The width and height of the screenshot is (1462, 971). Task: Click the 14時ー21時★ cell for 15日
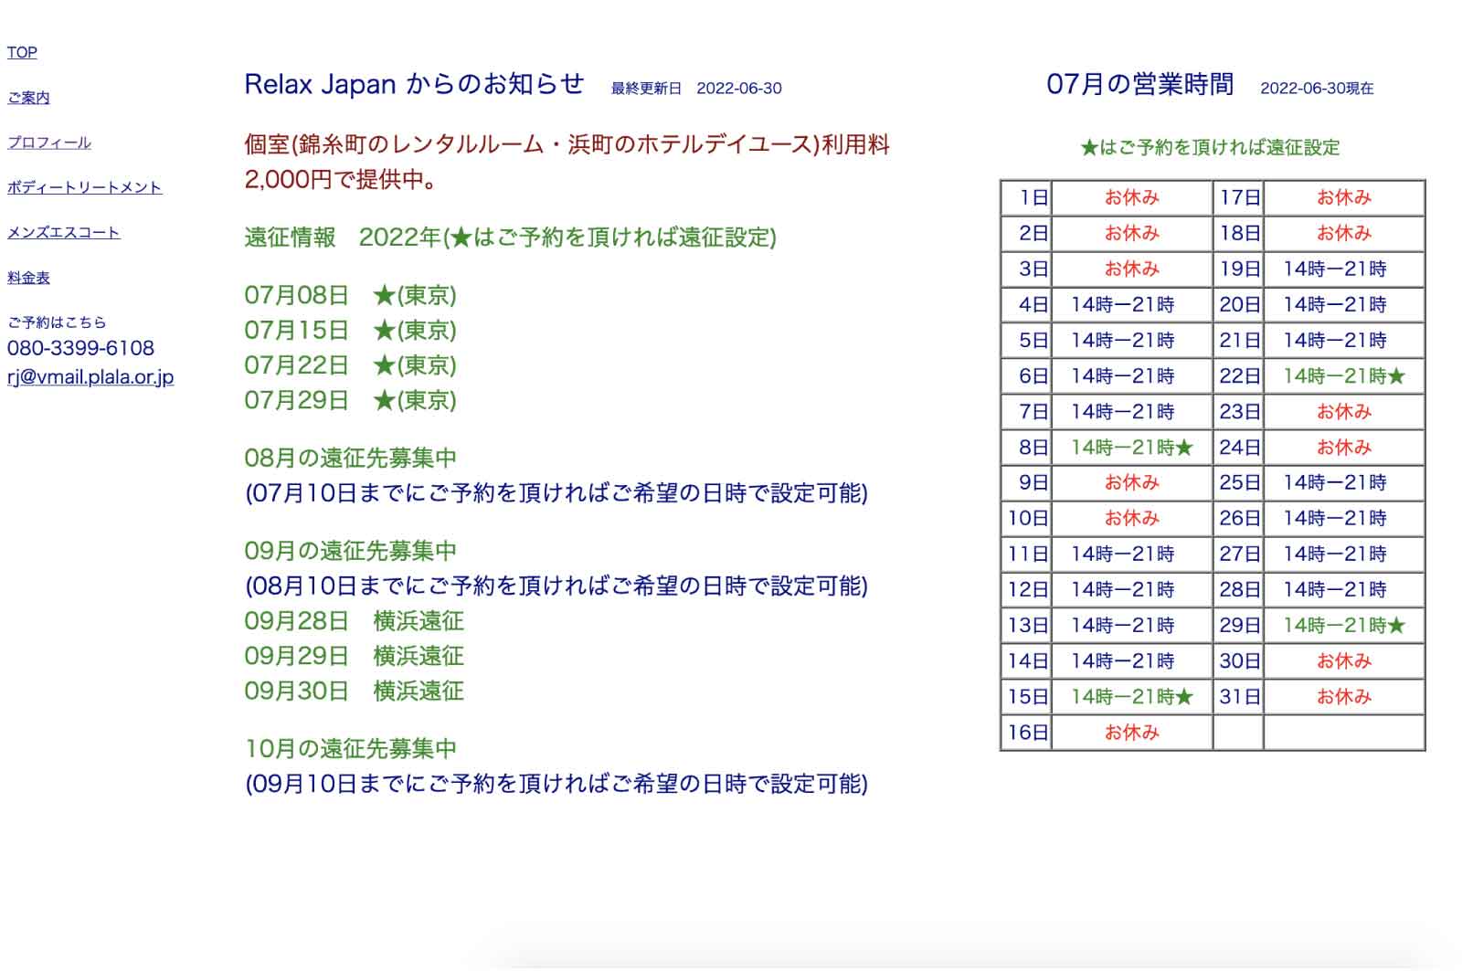(x=1132, y=696)
